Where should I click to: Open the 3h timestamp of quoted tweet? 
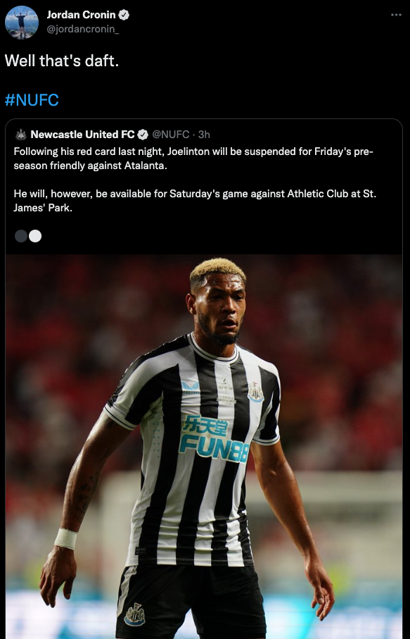pos(204,135)
